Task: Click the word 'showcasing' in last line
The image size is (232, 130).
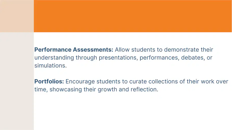Action: click(x=66, y=89)
